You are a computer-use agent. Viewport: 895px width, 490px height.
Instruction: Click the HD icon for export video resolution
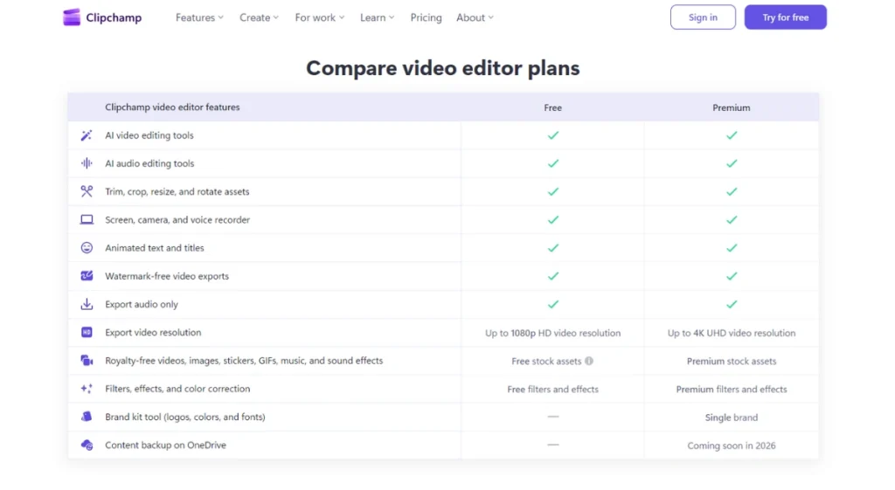87,332
